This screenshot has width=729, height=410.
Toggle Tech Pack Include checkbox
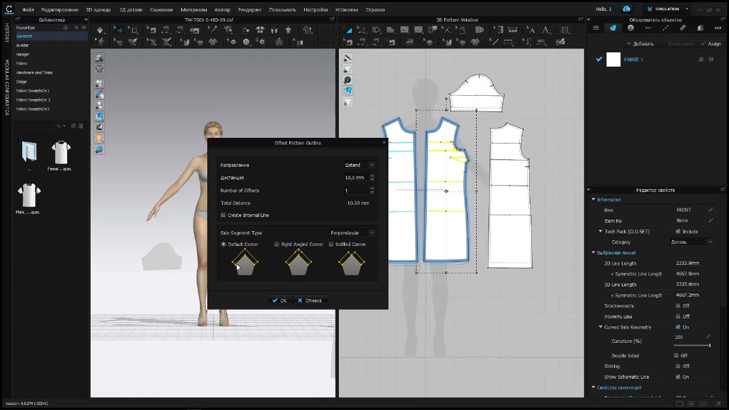pos(678,231)
